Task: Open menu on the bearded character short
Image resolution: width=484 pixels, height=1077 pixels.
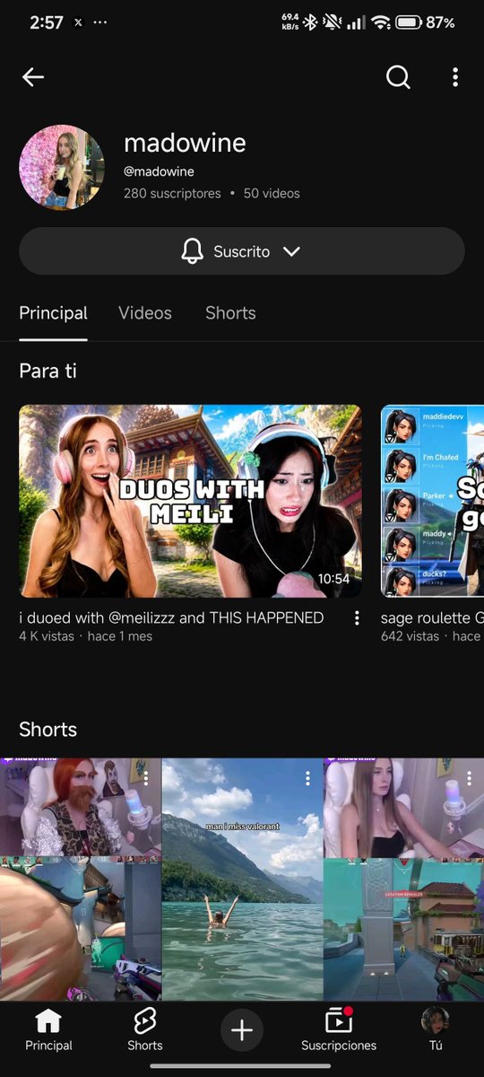Action: 146,777
